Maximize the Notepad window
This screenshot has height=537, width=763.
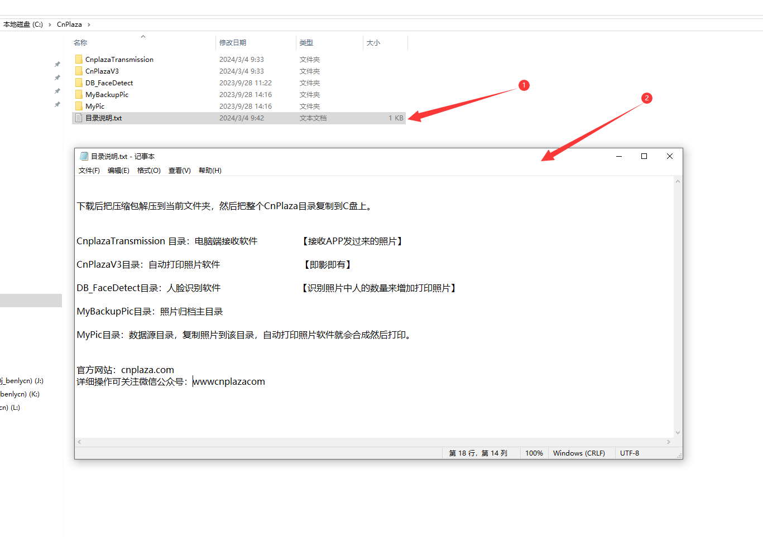644,156
